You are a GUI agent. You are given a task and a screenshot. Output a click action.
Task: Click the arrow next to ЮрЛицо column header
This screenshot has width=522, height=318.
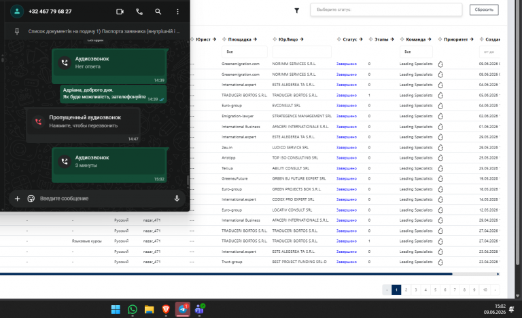click(x=302, y=39)
